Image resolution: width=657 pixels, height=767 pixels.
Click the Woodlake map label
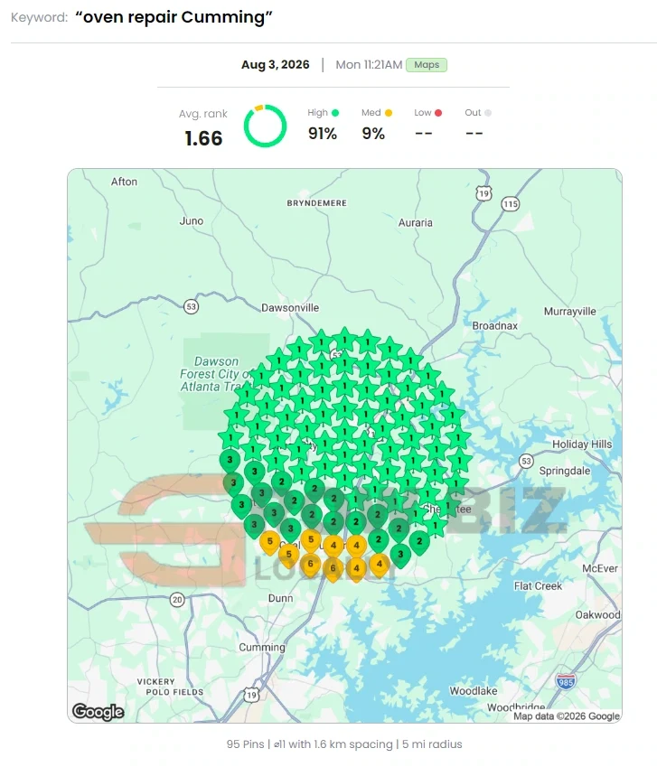[x=473, y=691]
